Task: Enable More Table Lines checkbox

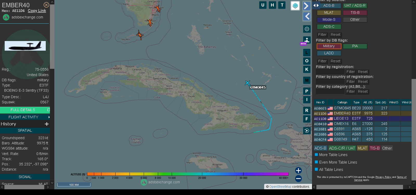Action: [316, 154]
